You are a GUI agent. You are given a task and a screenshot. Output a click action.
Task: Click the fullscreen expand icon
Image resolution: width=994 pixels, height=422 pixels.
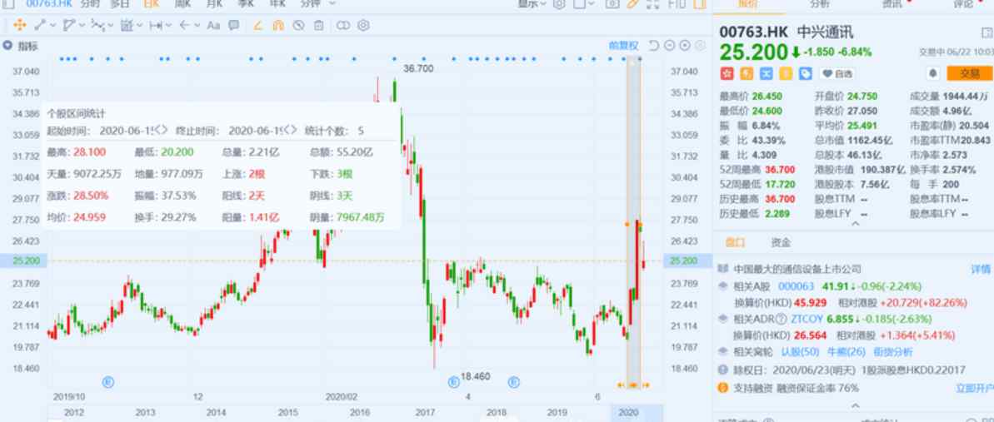[x=653, y=3]
